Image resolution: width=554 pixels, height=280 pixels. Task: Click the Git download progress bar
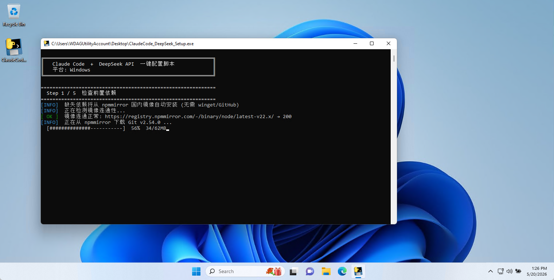pyautogui.click(x=86, y=128)
